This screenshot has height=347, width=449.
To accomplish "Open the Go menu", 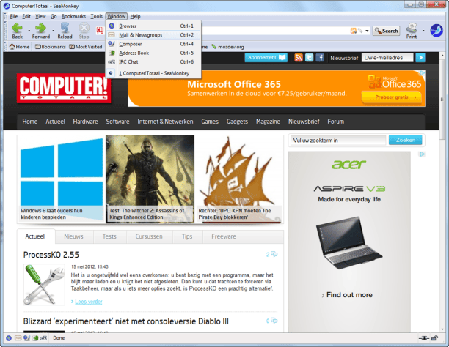I will point(54,16).
